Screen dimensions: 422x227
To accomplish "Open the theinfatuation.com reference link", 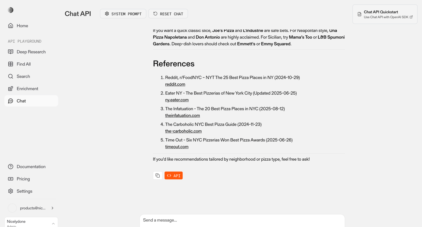I will (183, 115).
